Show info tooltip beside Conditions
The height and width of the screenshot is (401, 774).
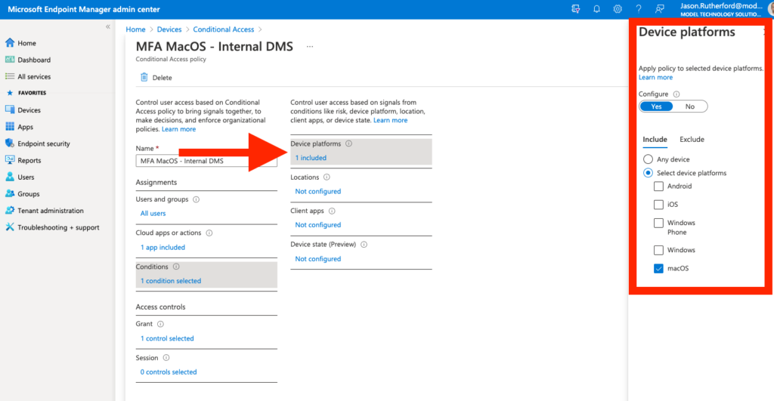pyautogui.click(x=176, y=267)
